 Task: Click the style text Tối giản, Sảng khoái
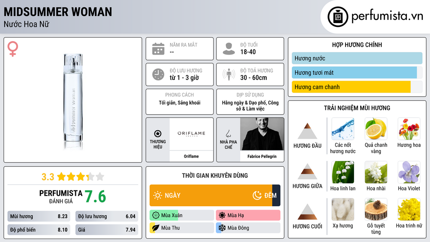click(x=180, y=103)
